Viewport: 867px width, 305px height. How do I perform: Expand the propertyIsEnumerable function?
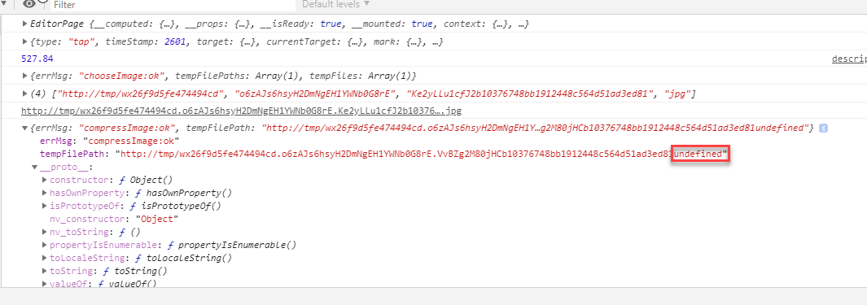pyautogui.click(x=45, y=245)
